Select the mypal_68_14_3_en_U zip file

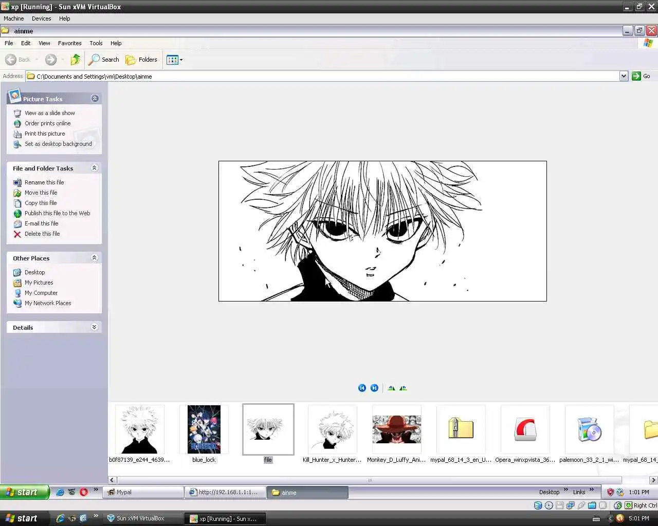click(461, 429)
